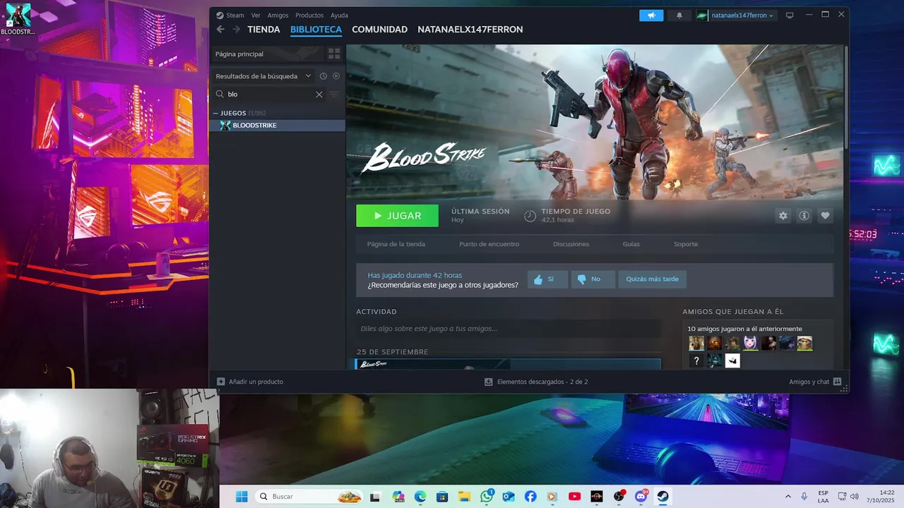Open the purple-haired anime friend avatar
Viewport: 904px width, 508px height.
pos(750,344)
